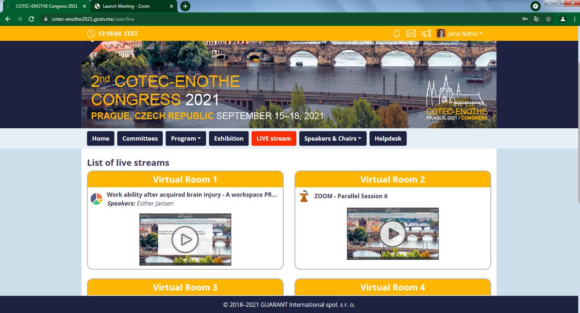Open a new tab with the plus button

[x=186, y=6]
